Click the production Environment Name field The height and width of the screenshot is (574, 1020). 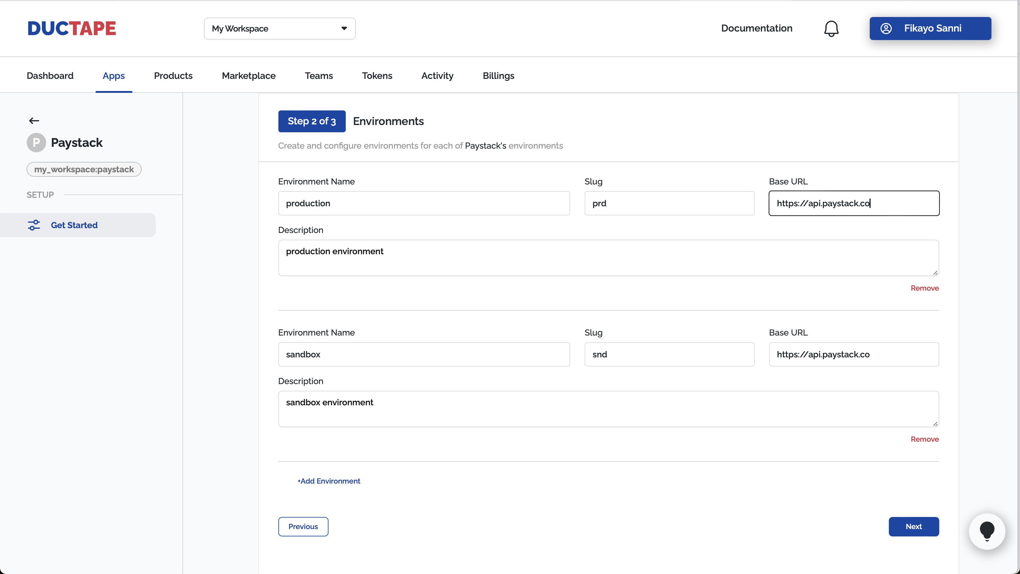coord(424,203)
